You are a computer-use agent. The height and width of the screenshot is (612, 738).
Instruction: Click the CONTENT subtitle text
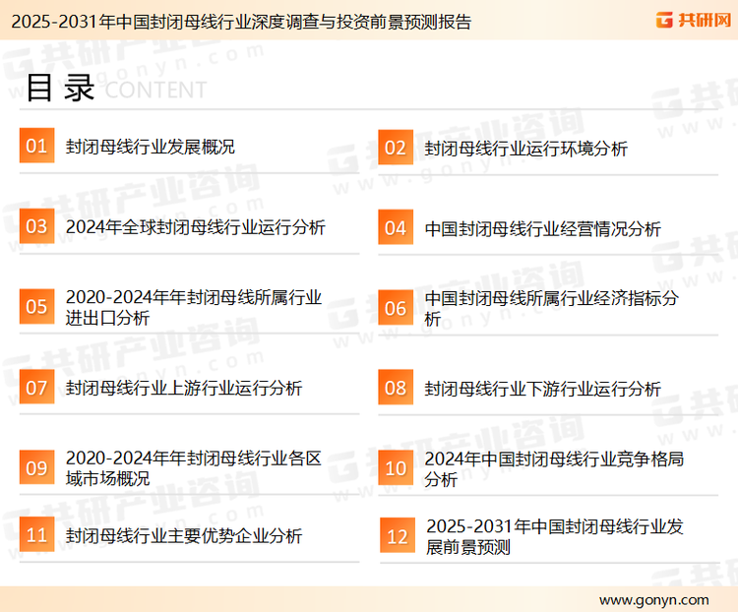pyautogui.click(x=155, y=90)
